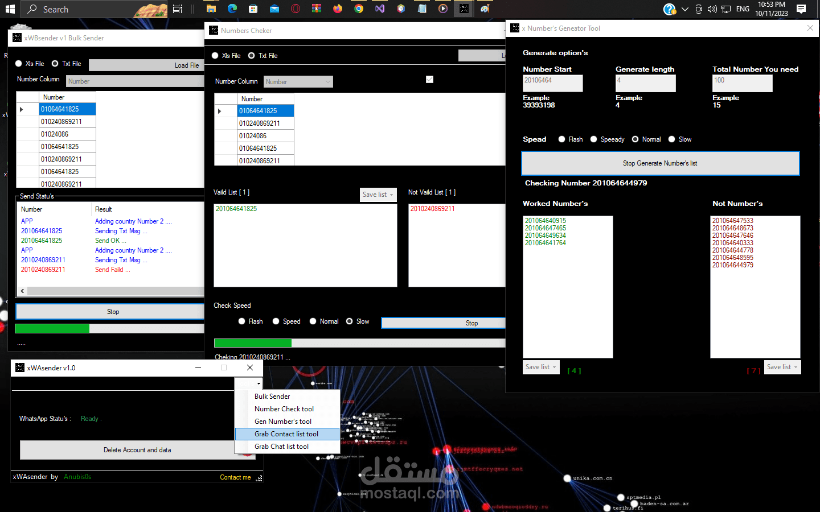The width and height of the screenshot is (820, 512).
Task: Open Visual Studio from the taskbar
Action: [x=380, y=9]
